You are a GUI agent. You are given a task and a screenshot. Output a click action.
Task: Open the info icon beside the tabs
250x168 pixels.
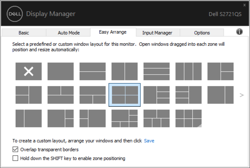239,32
